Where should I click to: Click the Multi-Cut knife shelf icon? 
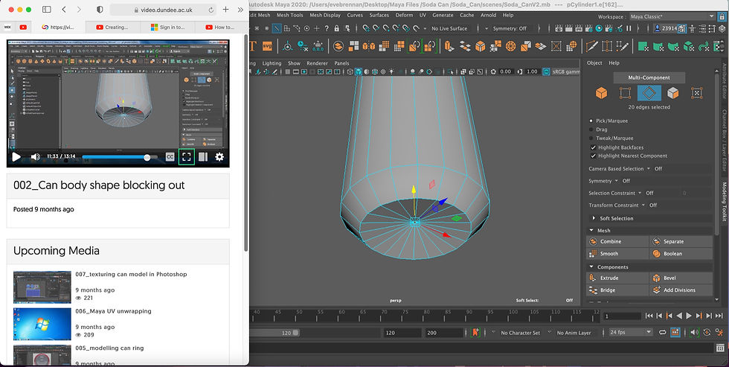pyautogui.click(x=591, y=46)
